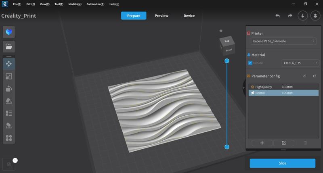Click the lower layer slider handle
323x173 pixels.
[x=227, y=147]
